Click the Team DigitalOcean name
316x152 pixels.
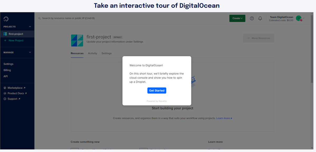(281, 17)
